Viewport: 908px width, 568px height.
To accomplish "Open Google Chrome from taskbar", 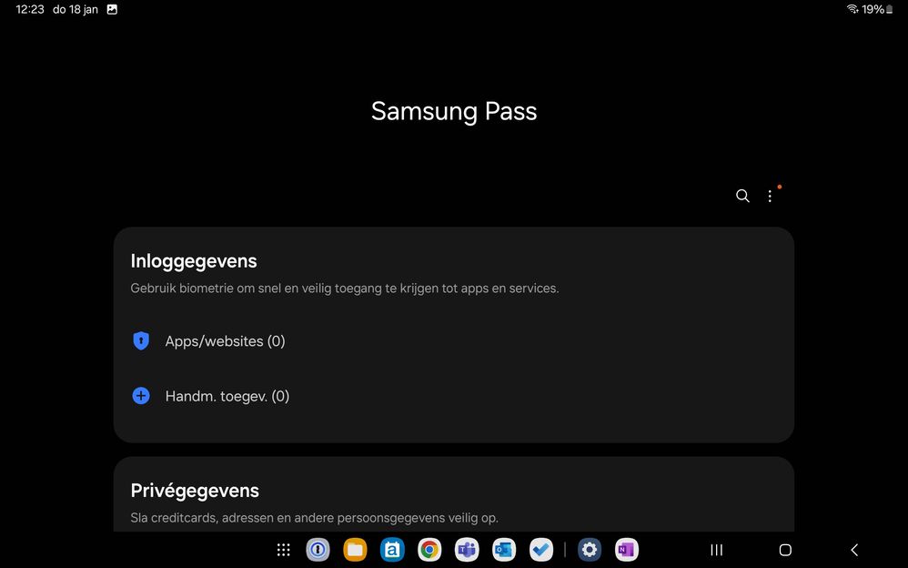I will tap(429, 550).
